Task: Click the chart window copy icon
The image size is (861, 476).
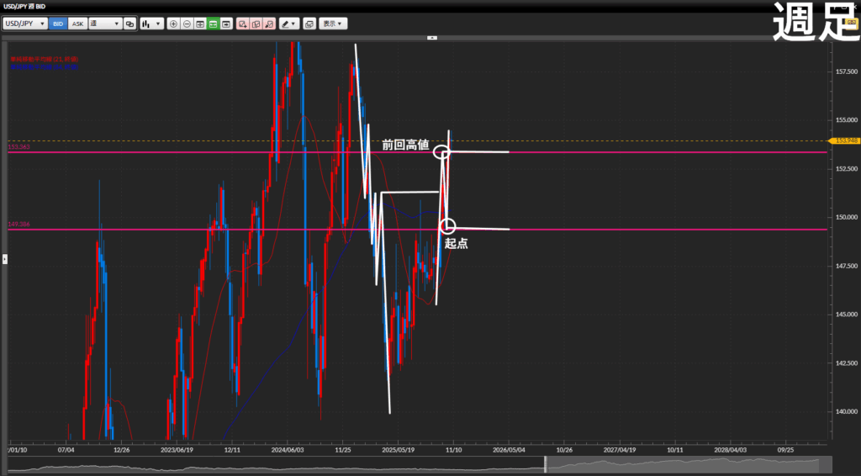Action: [x=309, y=24]
